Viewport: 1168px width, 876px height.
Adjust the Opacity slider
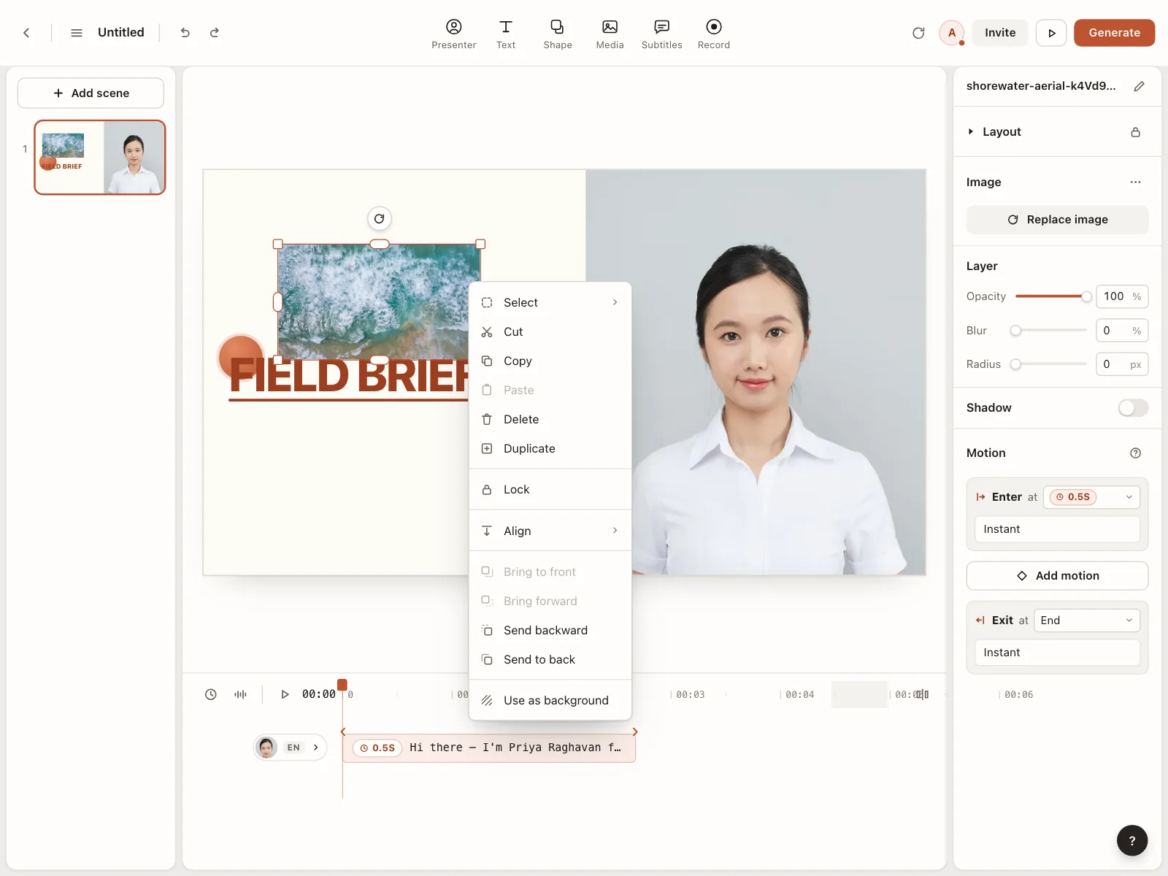tap(1051, 296)
